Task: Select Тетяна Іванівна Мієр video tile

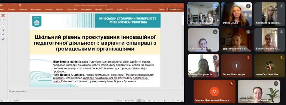Action: 203,14
